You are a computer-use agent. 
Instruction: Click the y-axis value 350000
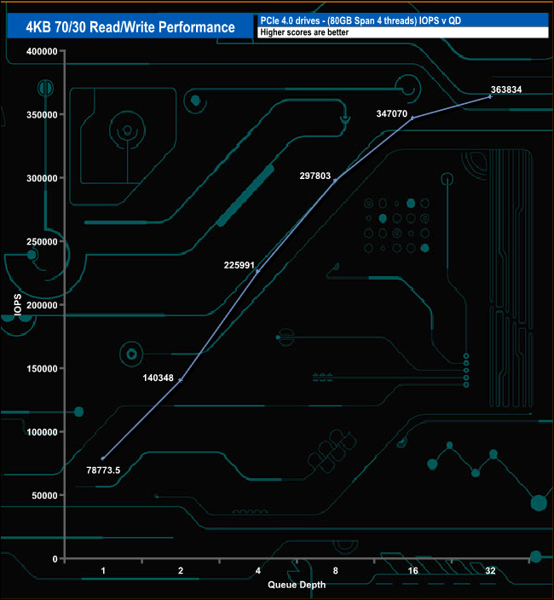[42, 115]
